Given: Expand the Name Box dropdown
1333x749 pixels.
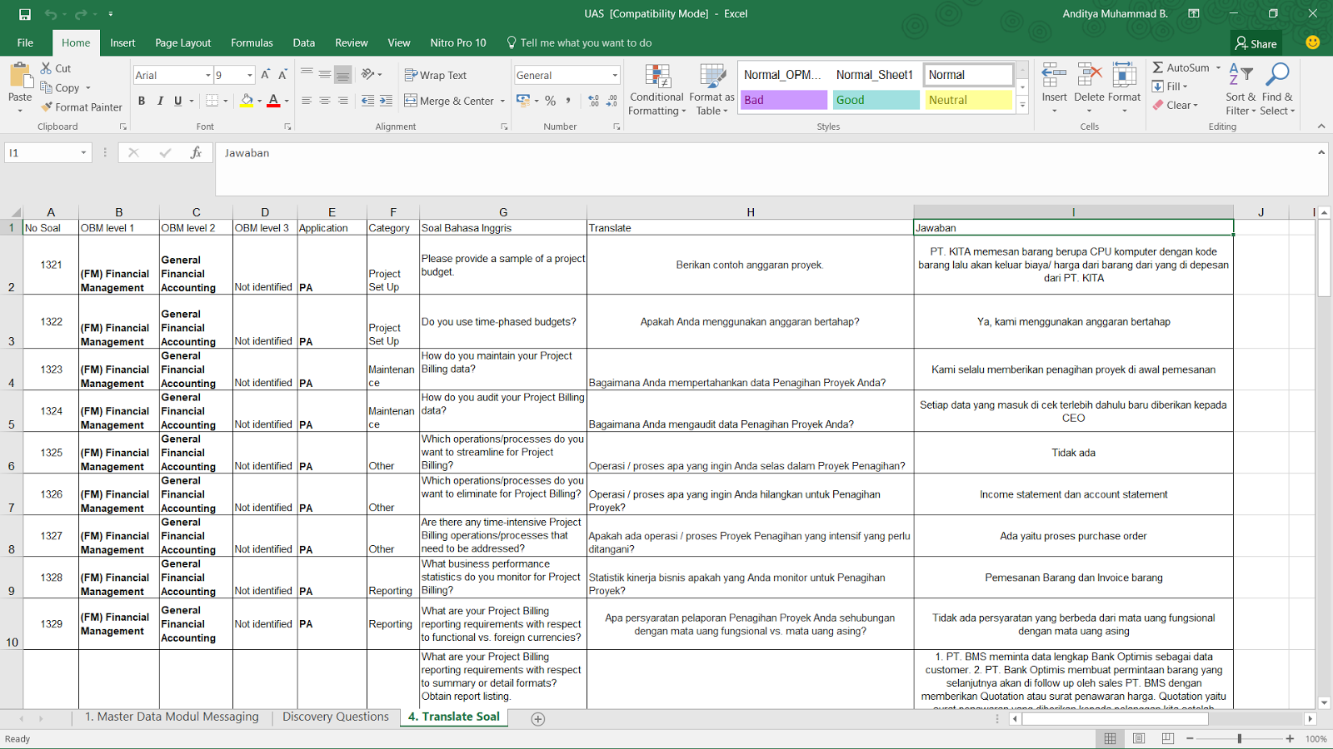Looking at the screenshot, I should click(x=83, y=153).
